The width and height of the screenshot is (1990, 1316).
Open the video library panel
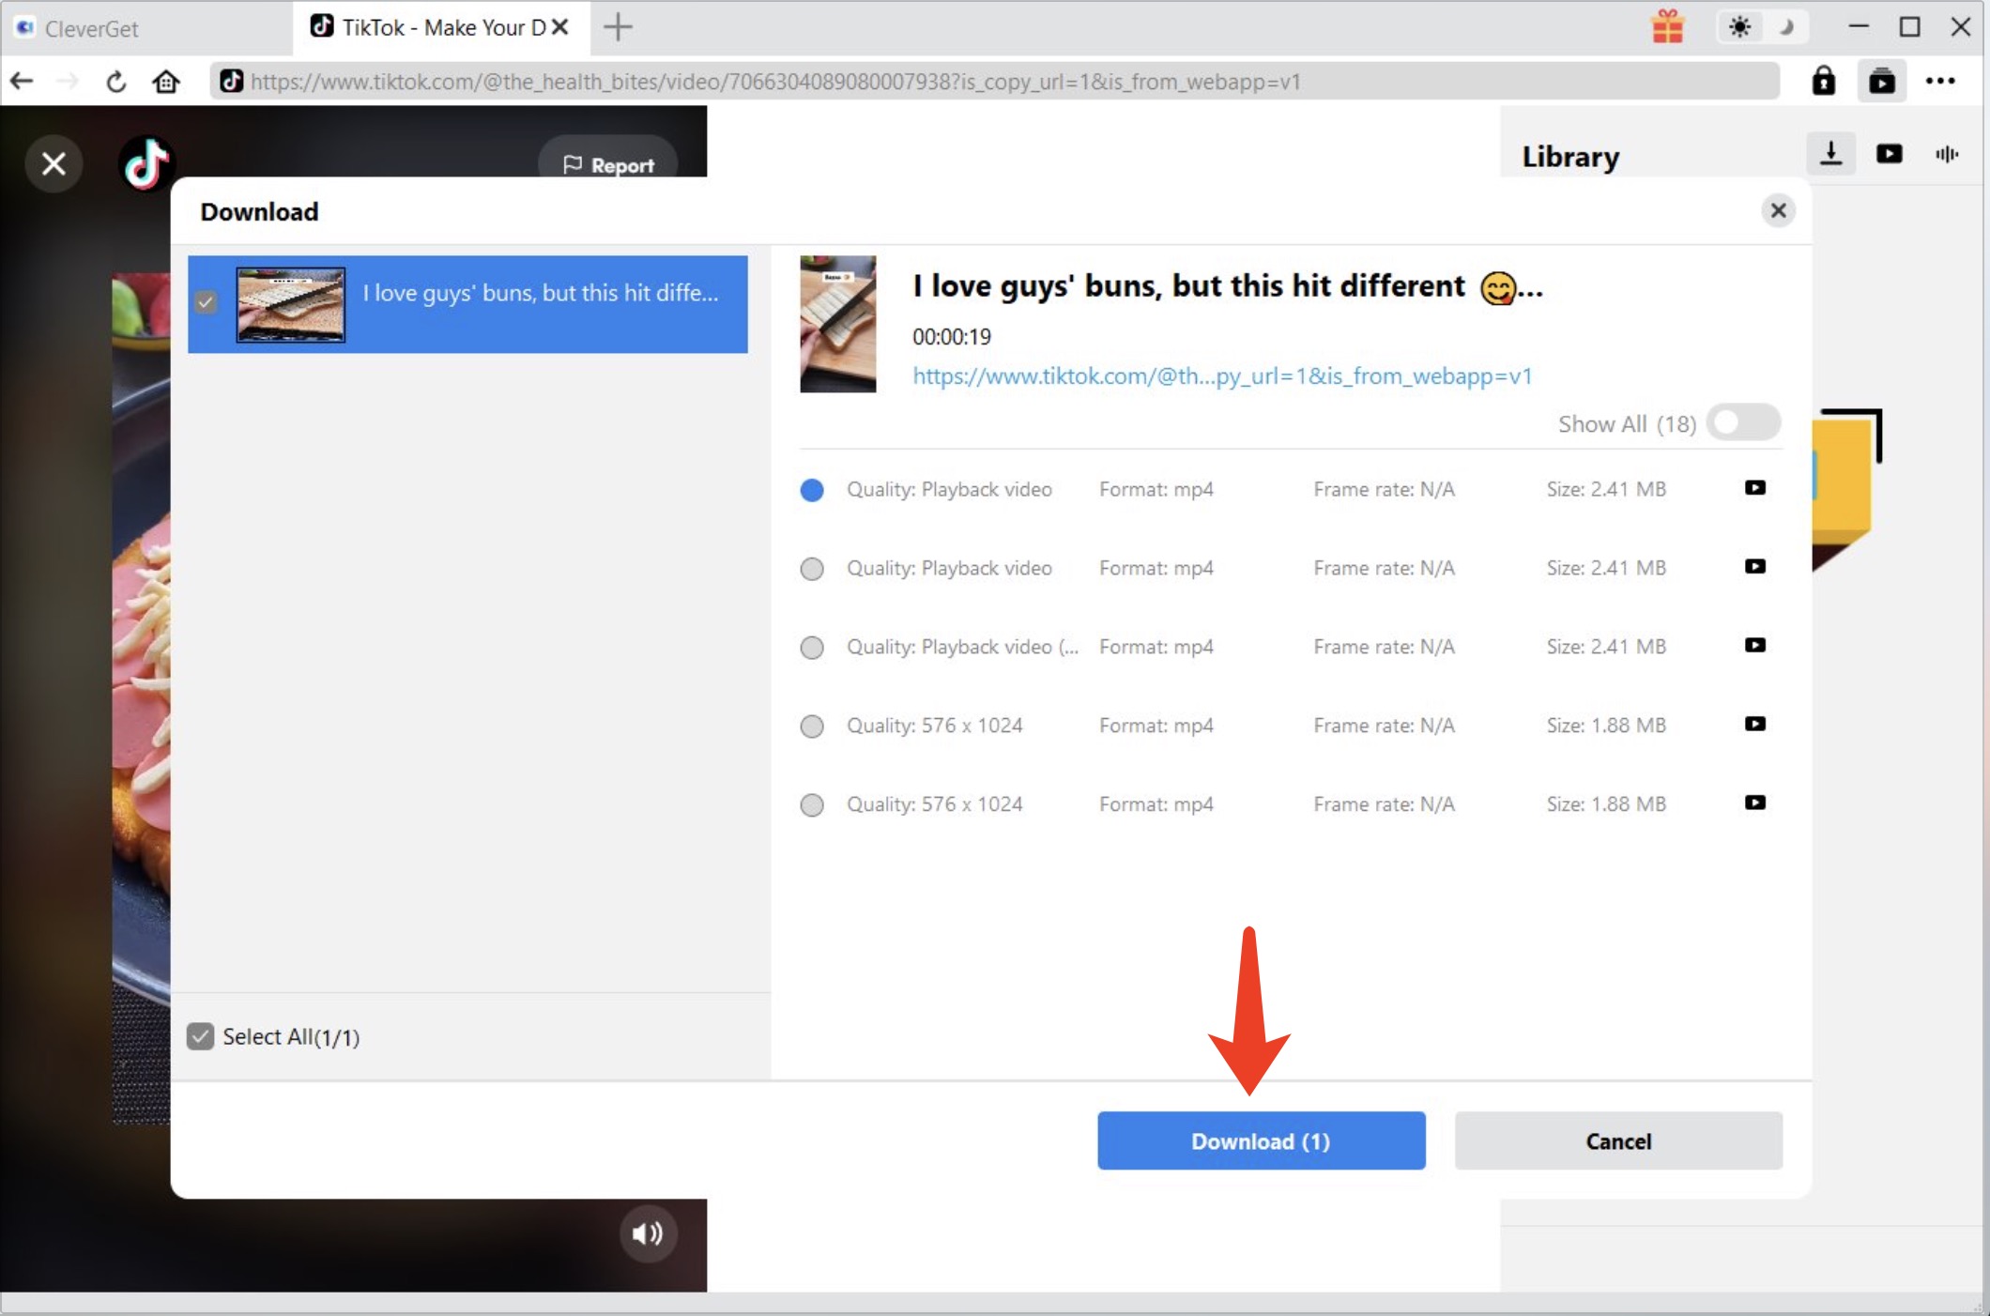[1890, 154]
